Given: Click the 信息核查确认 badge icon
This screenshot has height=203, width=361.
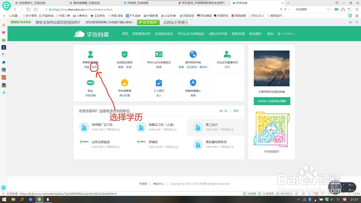Looking at the screenshot, I should [193, 83].
